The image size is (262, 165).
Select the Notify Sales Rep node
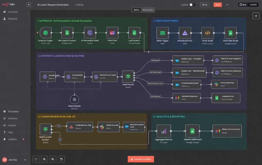click(224, 84)
